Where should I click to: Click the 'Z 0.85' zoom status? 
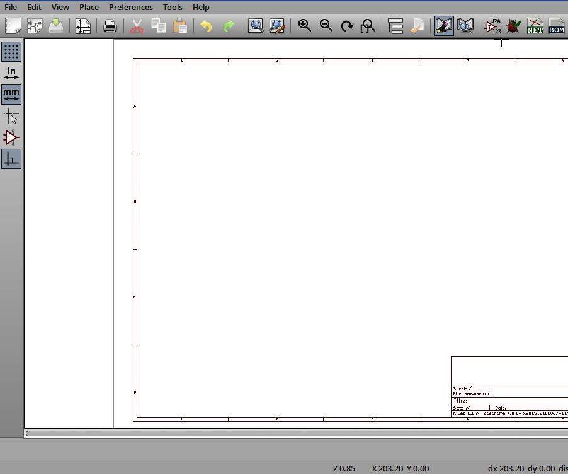point(344,468)
